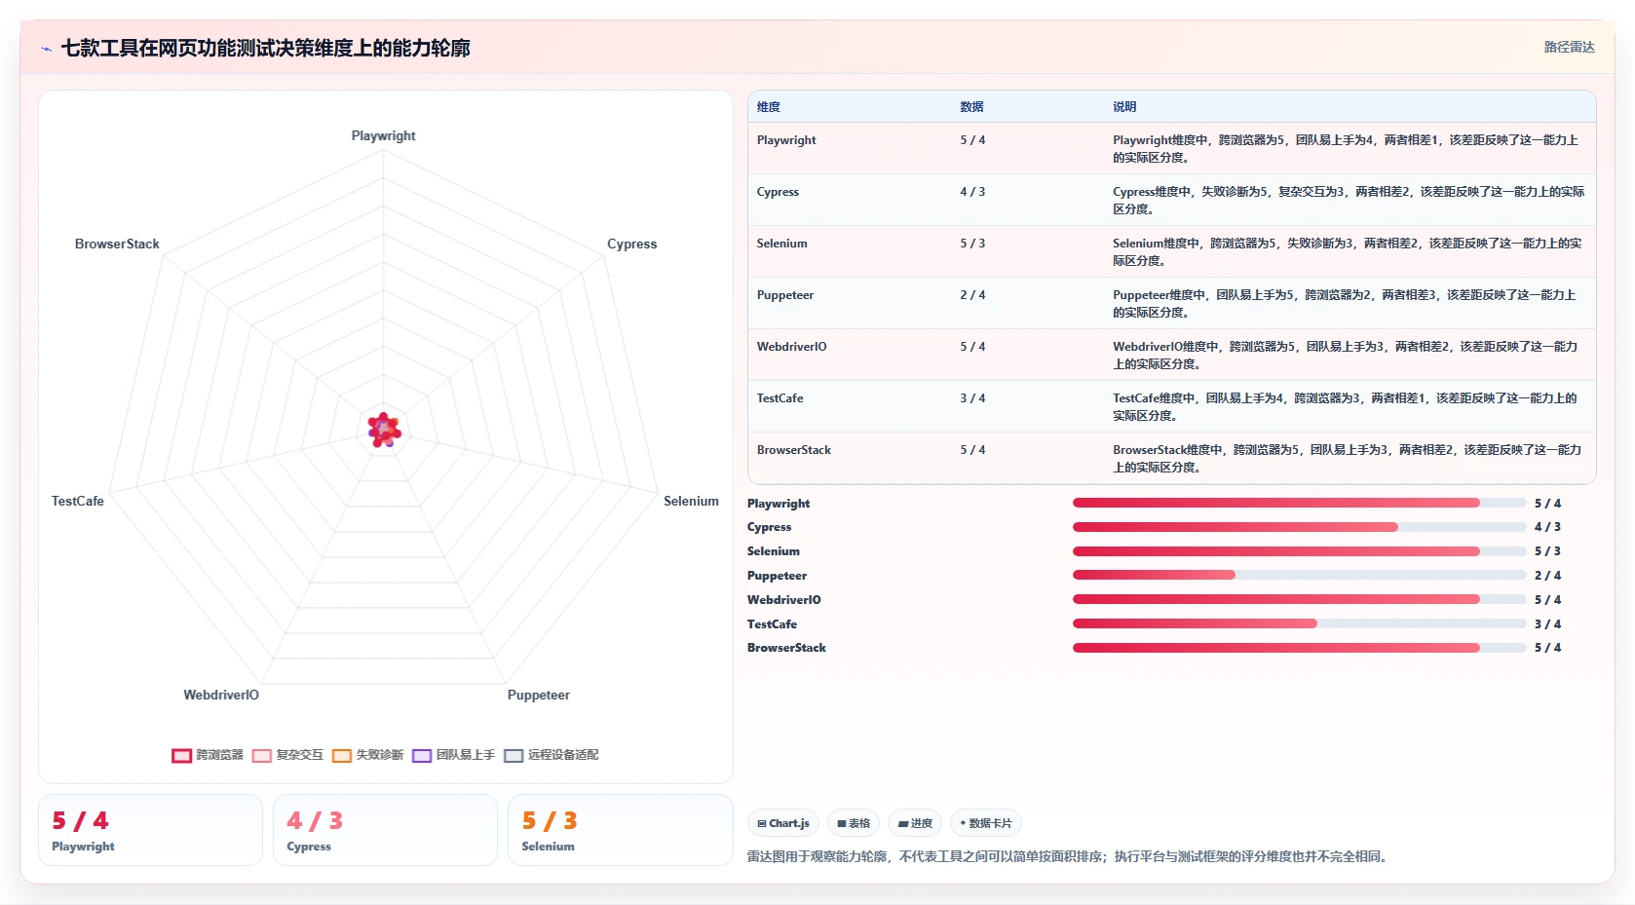This screenshot has height=905, width=1635.
Task: Click the Selenium axis label on the radar
Action: tap(691, 501)
